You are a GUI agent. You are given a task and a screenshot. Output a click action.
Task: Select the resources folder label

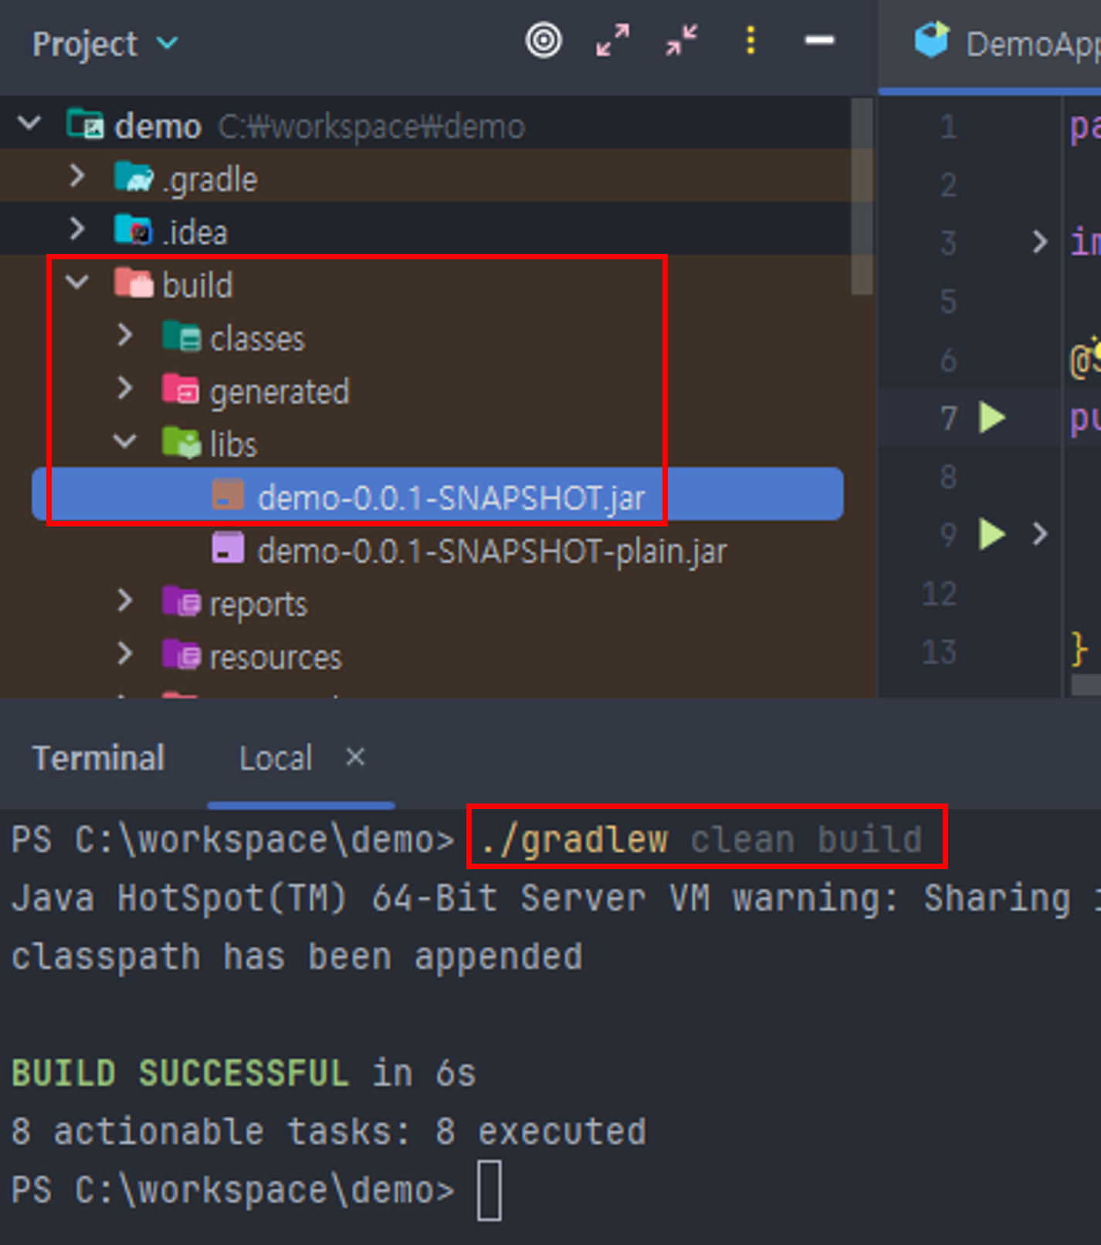pos(275,658)
